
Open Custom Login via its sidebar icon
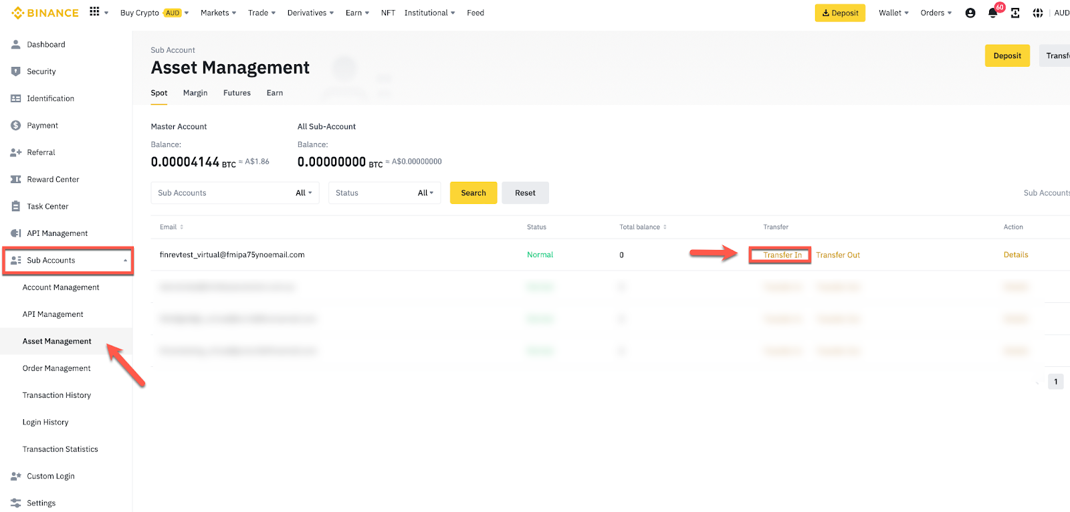tap(16, 476)
